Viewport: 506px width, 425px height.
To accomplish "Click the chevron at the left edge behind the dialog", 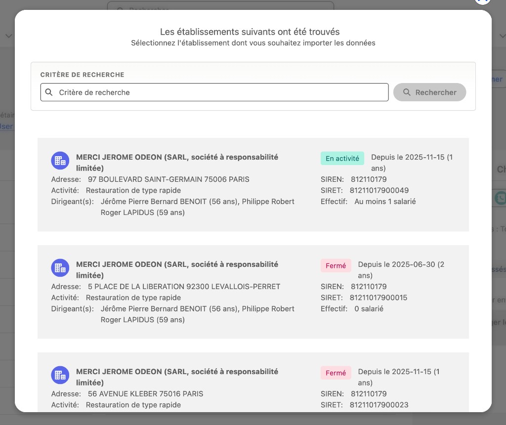I will (9, 36).
